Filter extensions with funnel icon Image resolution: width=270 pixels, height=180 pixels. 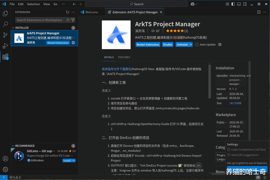[x=73, y=20]
